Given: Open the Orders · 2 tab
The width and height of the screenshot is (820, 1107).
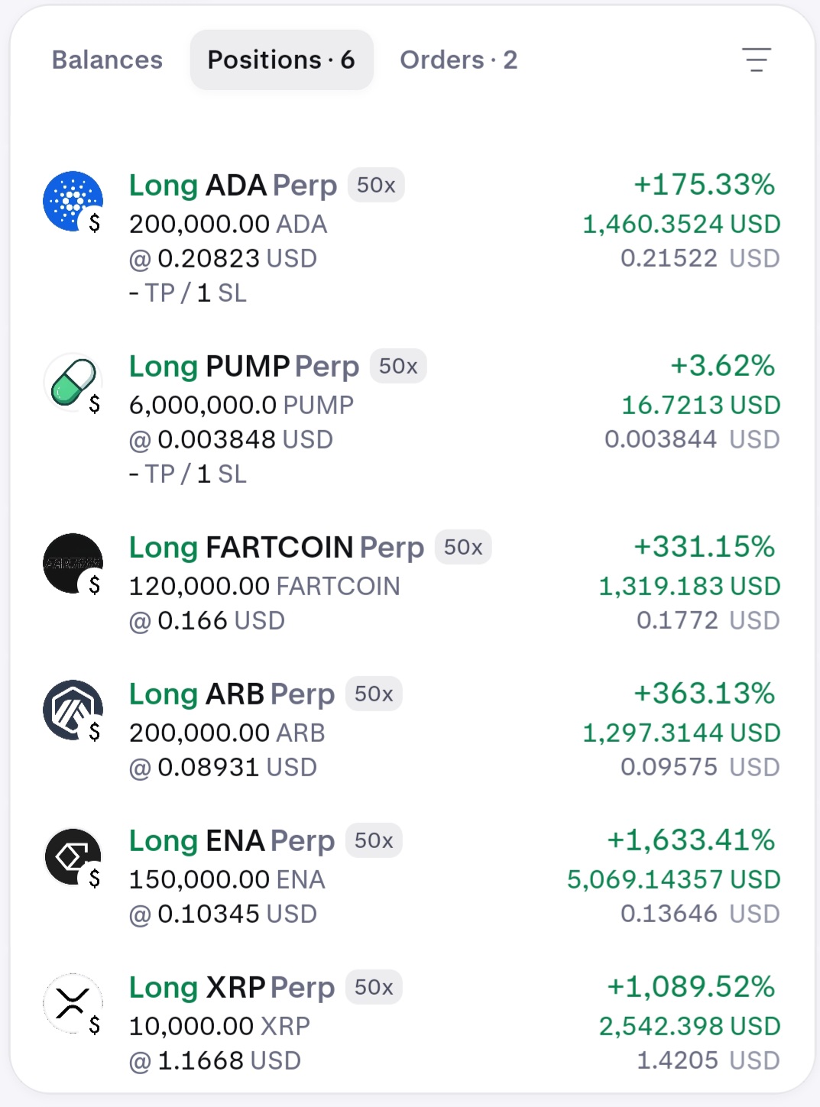Looking at the screenshot, I should (459, 60).
